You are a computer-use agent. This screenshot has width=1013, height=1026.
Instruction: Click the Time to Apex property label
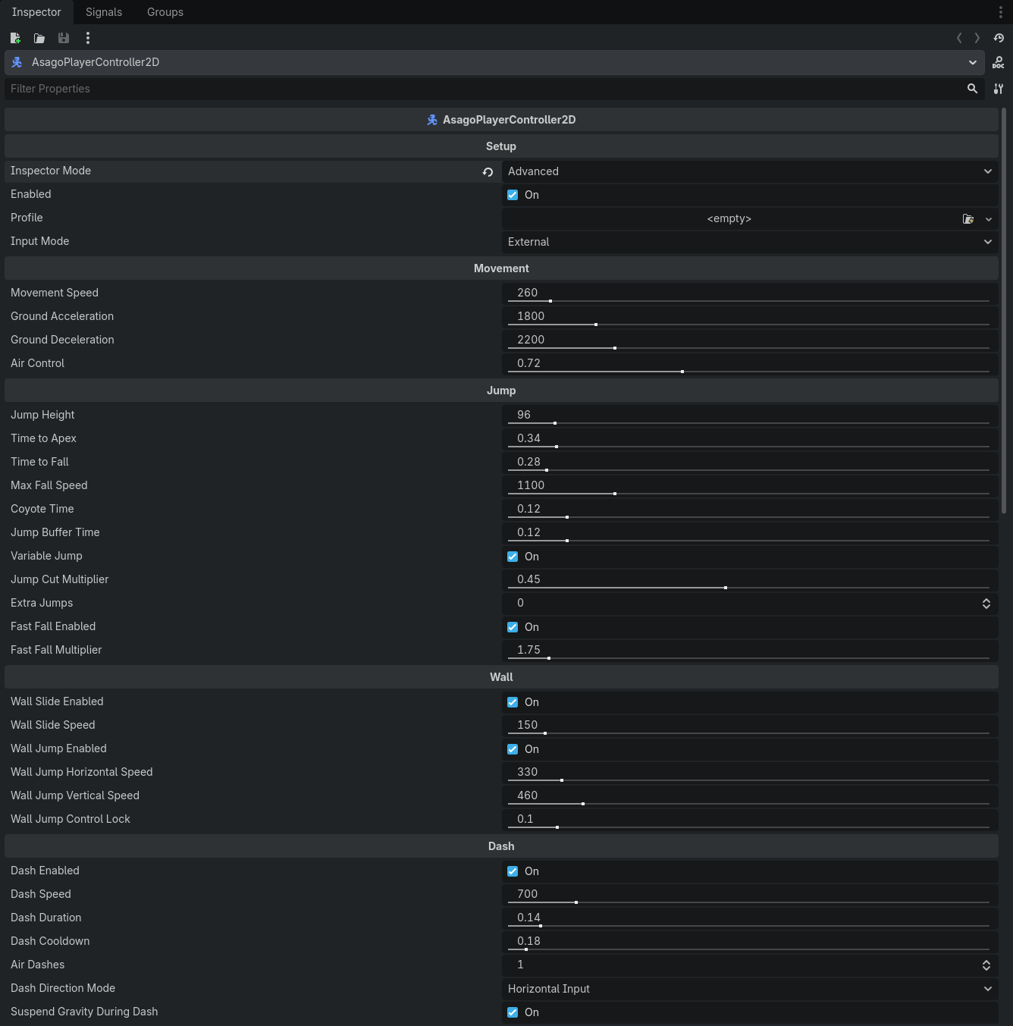(x=43, y=438)
